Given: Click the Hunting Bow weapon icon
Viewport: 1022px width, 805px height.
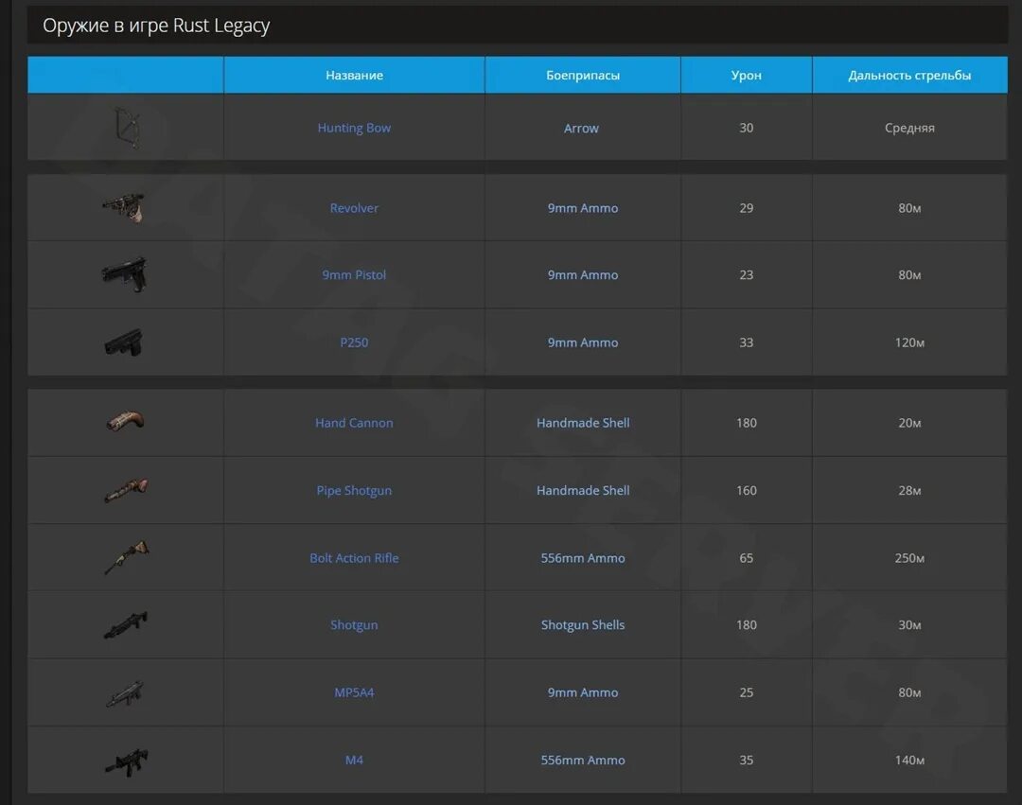Looking at the screenshot, I should click(x=127, y=128).
